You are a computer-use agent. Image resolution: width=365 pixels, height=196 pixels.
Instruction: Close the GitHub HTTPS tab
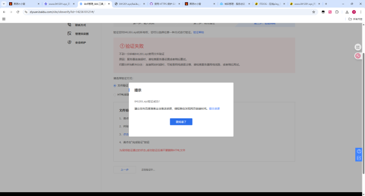(x=179, y=4)
